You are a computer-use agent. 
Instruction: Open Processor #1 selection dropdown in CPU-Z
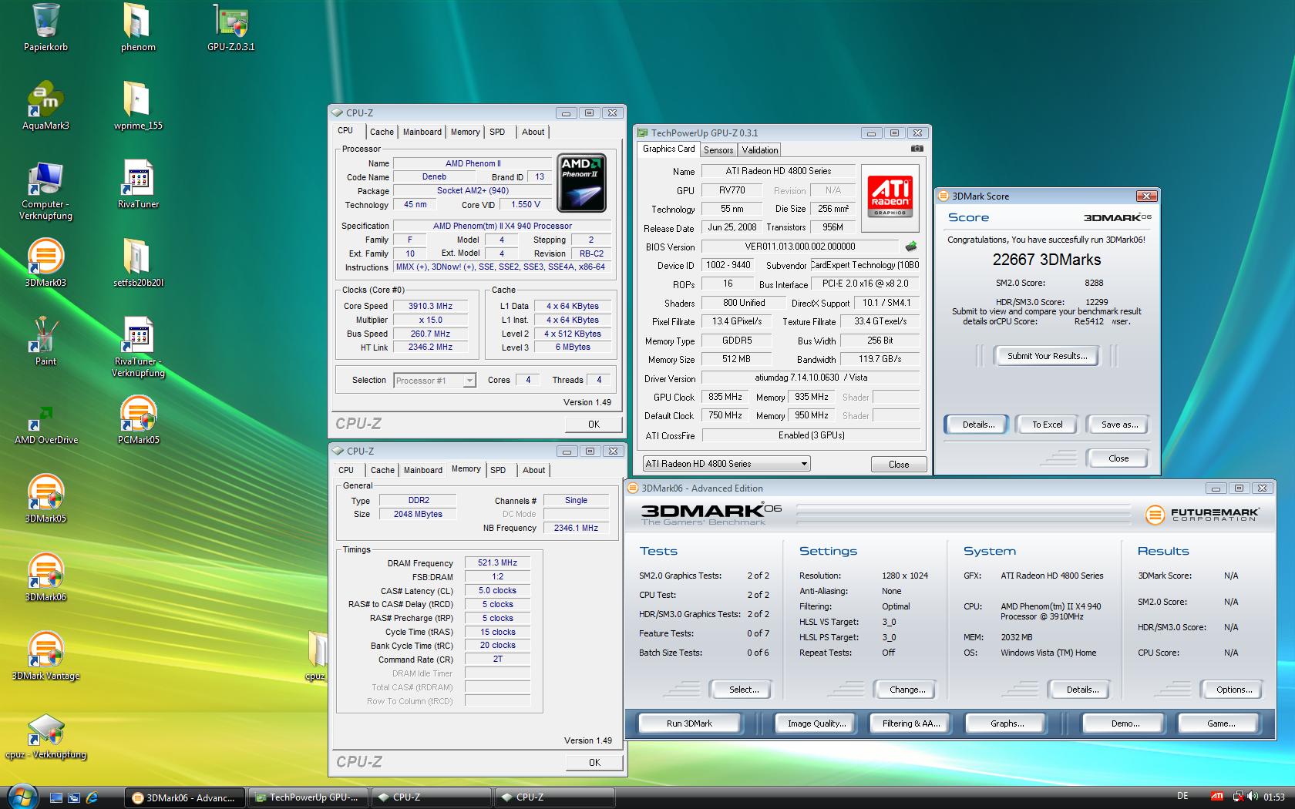tap(434, 381)
